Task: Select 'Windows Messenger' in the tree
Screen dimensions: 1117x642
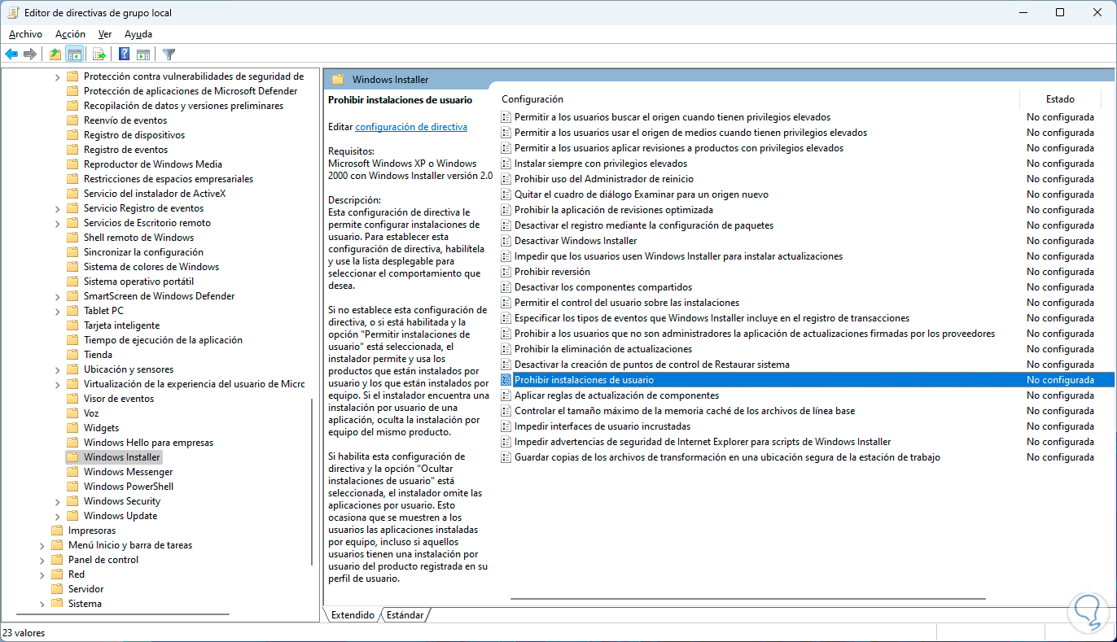Action: (128, 472)
